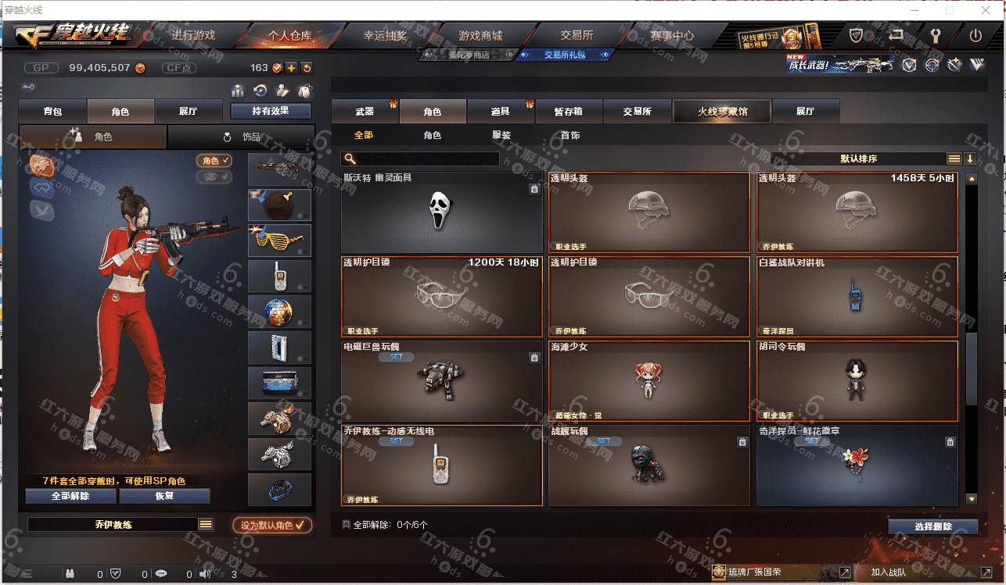This screenshot has width=1006, height=585.
Task: Toggle the 角色 display checkmark pill
Action: (214, 160)
